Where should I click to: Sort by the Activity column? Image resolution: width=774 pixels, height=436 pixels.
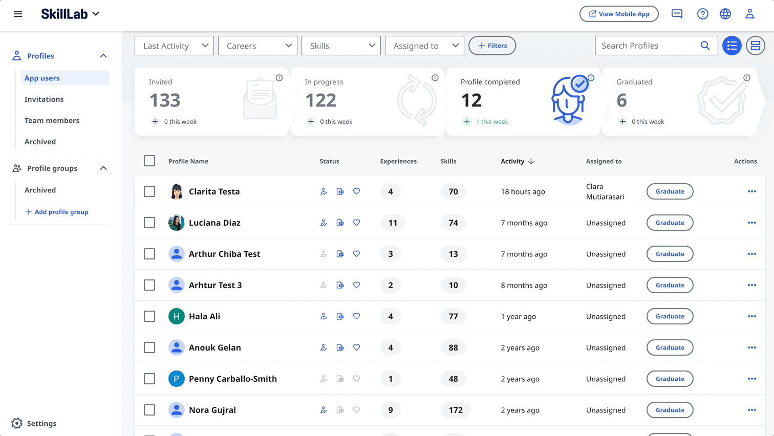click(517, 161)
